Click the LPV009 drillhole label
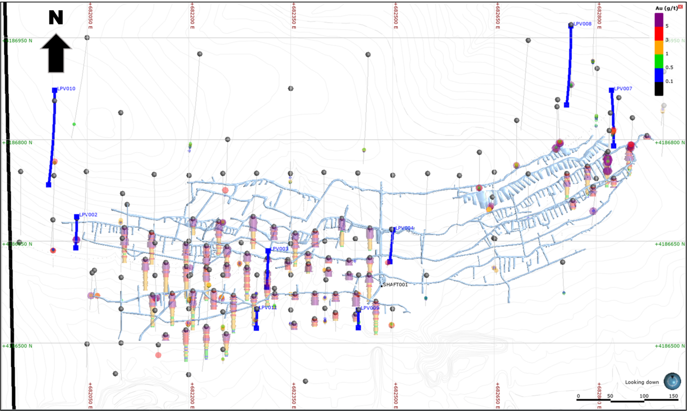Screen dimensions: 687x411 coord(370,308)
